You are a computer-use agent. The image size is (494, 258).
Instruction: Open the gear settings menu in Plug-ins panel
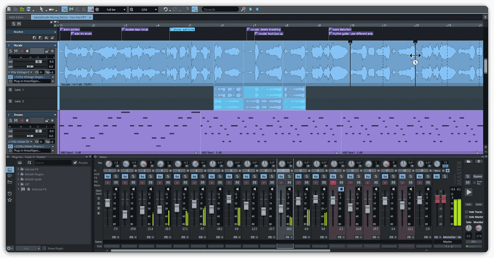(x=9, y=248)
